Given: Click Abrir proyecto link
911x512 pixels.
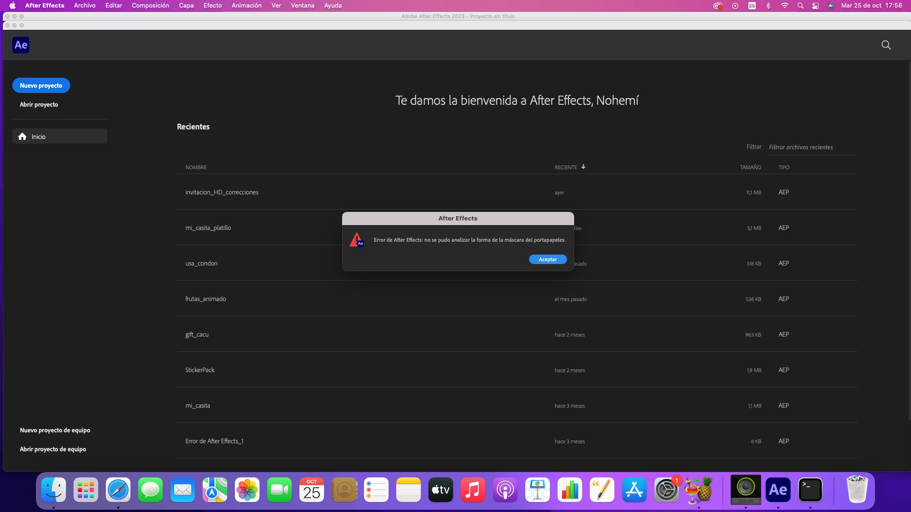Looking at the screenshot, I should 39,104.
